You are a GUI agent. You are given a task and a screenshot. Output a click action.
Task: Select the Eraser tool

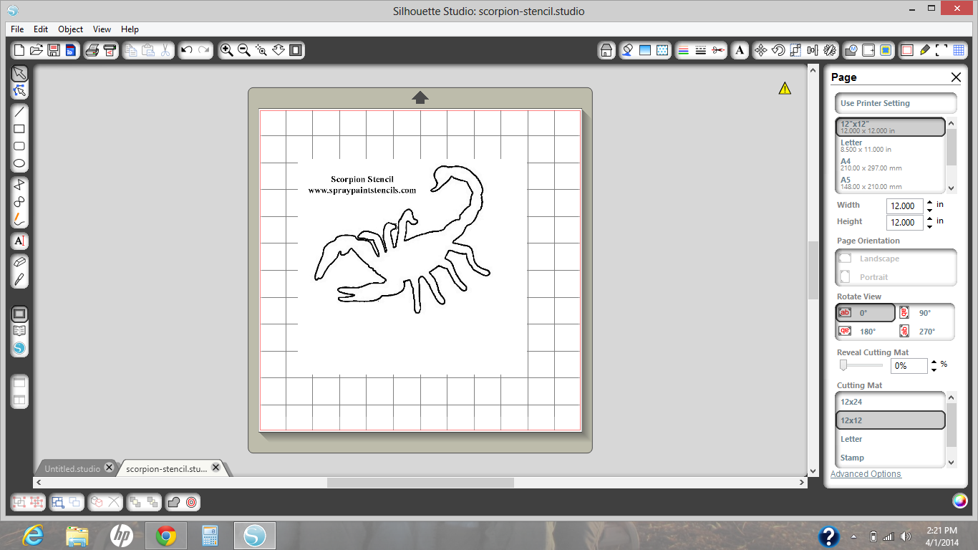click(x=19, y=262)
